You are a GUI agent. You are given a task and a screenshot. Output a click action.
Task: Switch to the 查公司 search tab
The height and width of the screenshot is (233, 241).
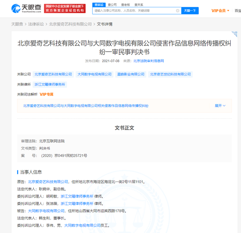coord(112,5)
